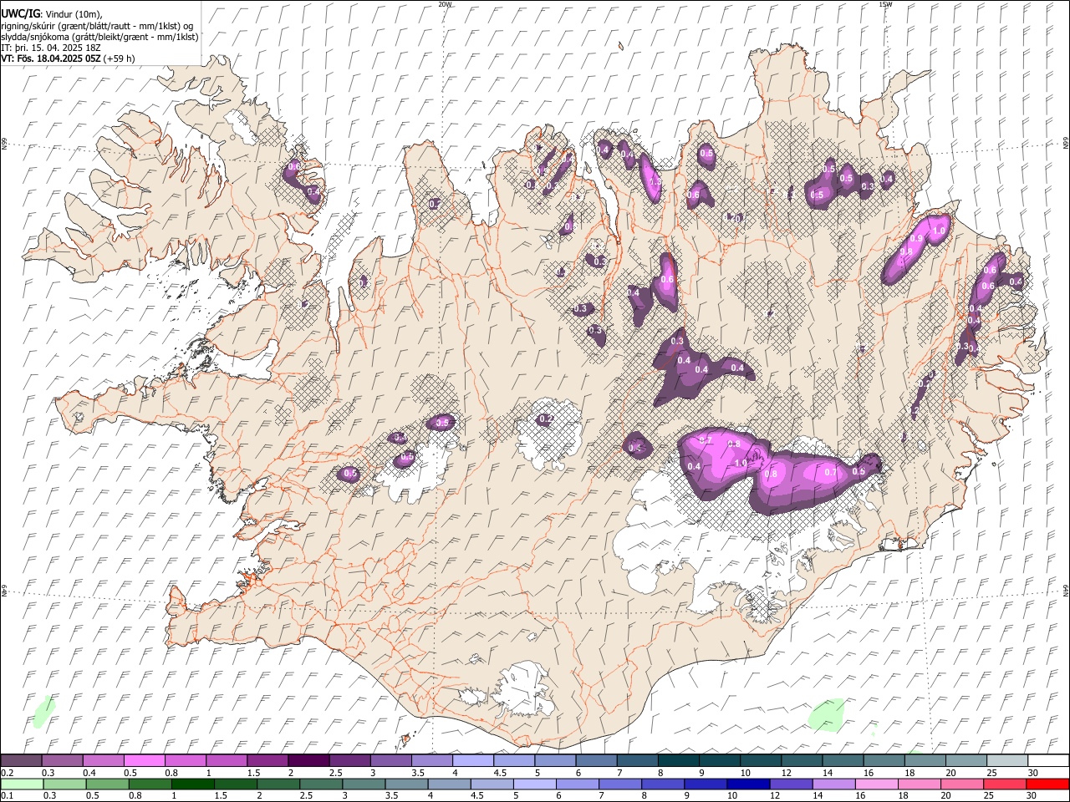Image resolution: width=1070 pixels, height=802 pixels.
Task: Click the 'IT: þri. 15. 04. 2025 18Z' line
Action: pyautogui.click(x=51, y=48)
